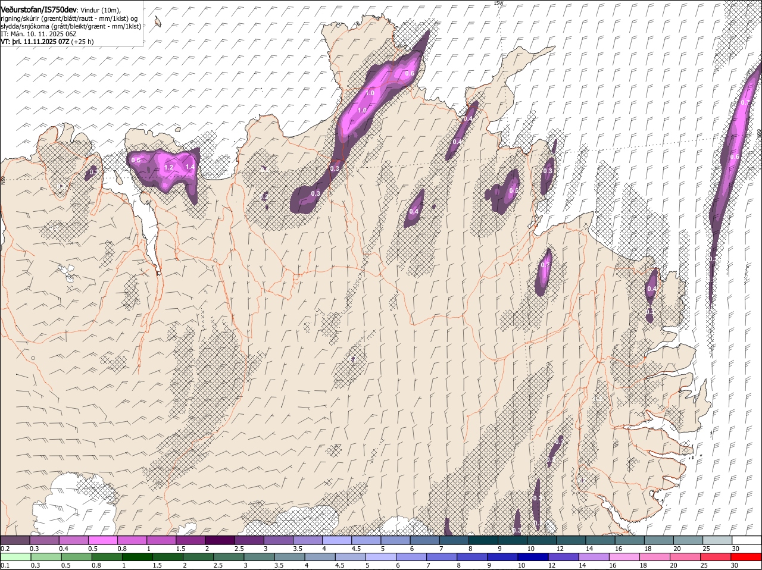Screen dimensions: 762x570
Task: Select the lavender swatch at 5 in lower legend
Action: point(380,558)
